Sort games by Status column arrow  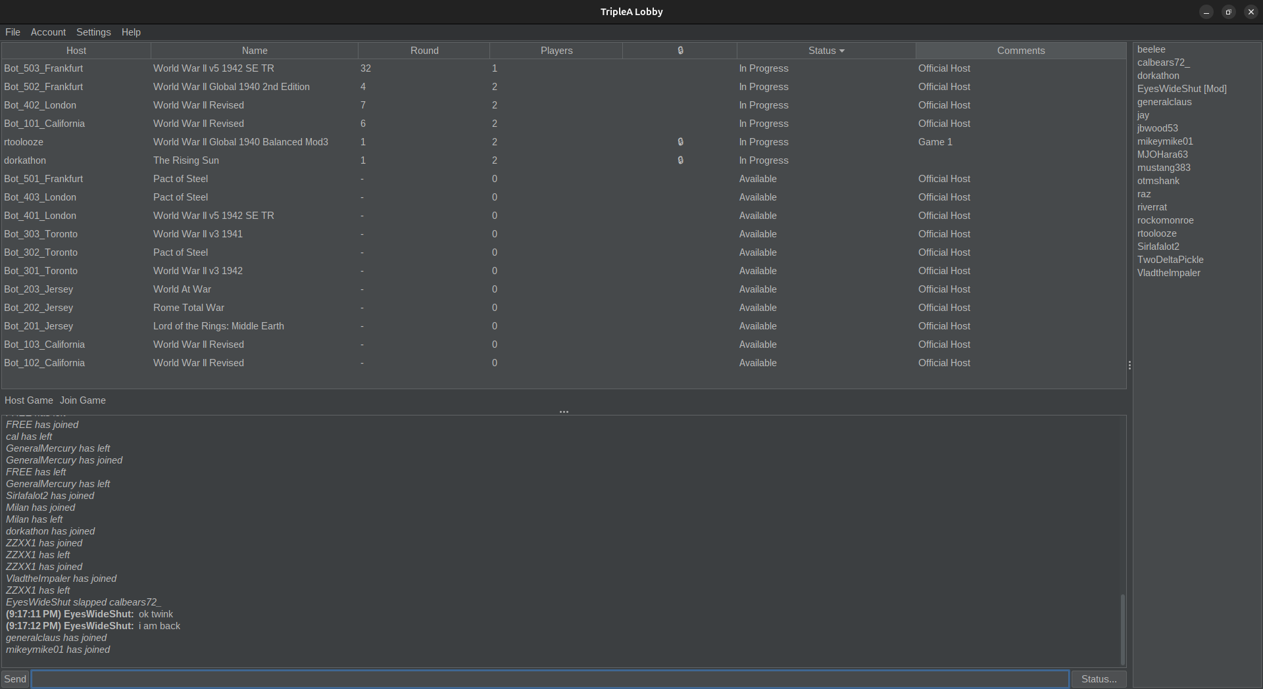point(842,51)
